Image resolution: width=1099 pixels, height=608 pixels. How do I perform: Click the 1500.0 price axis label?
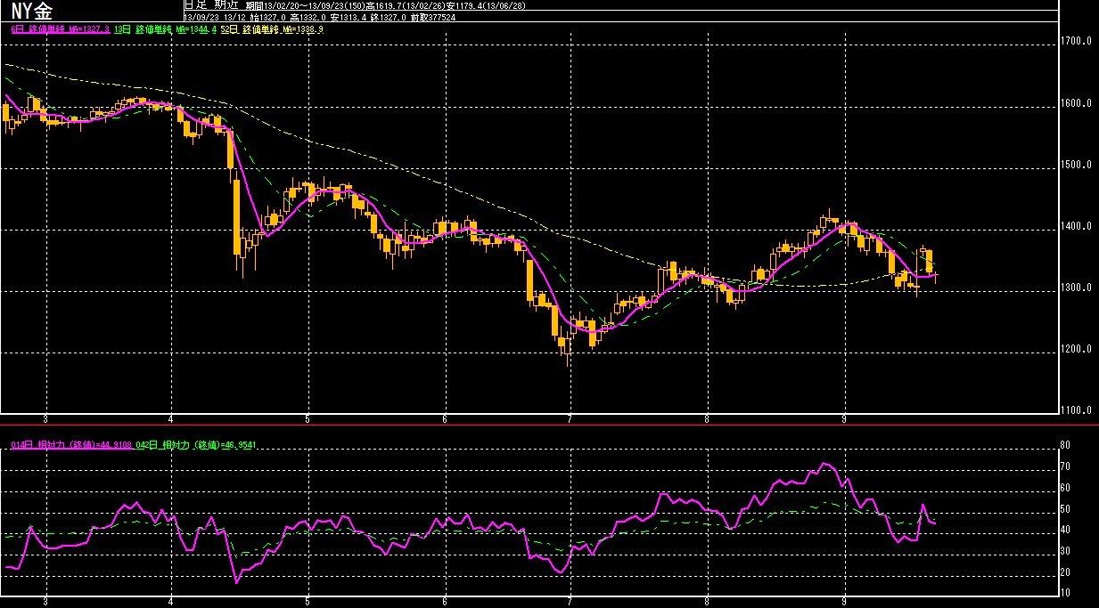1078,165
